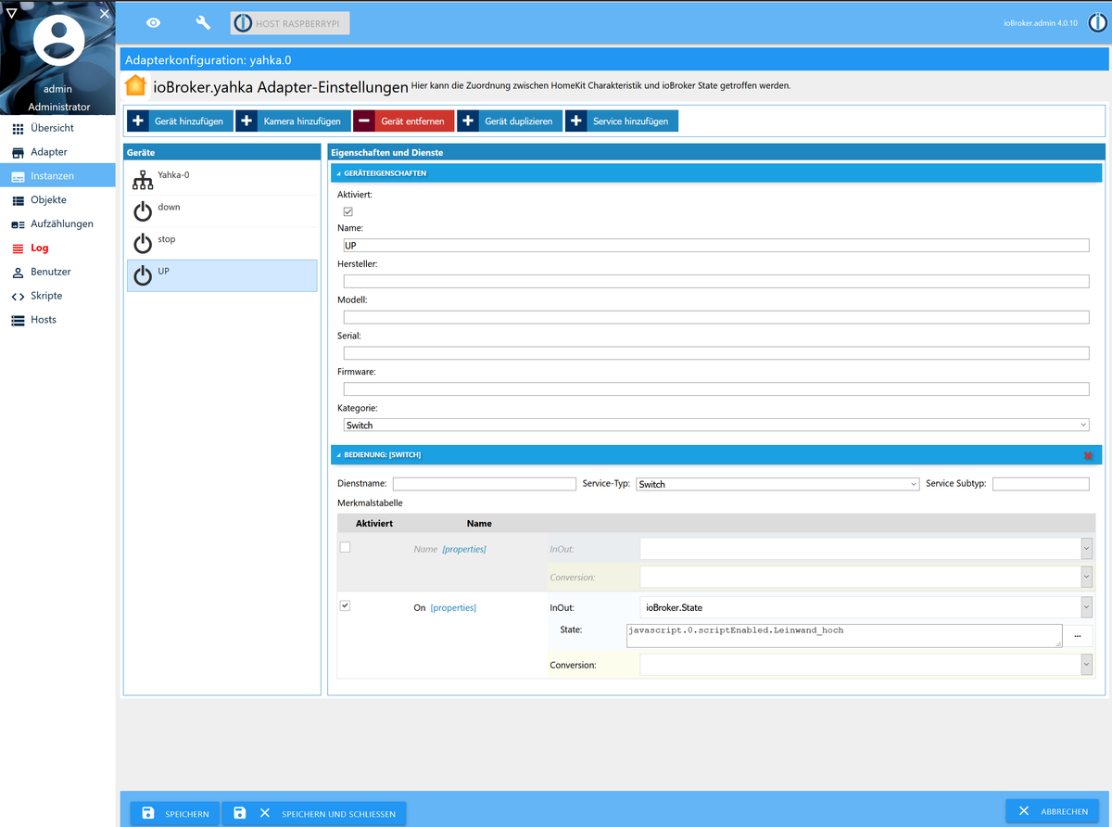Click Gerät duplizieren button
Screen dimensions: 1112x827
click(x=510, y=121)
